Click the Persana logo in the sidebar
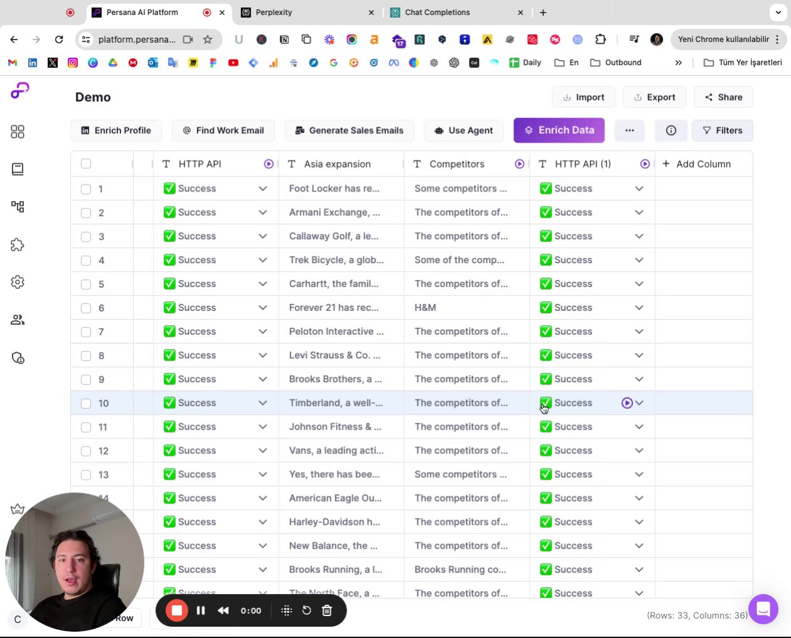The image size is (791, 638). pos(19,91)
